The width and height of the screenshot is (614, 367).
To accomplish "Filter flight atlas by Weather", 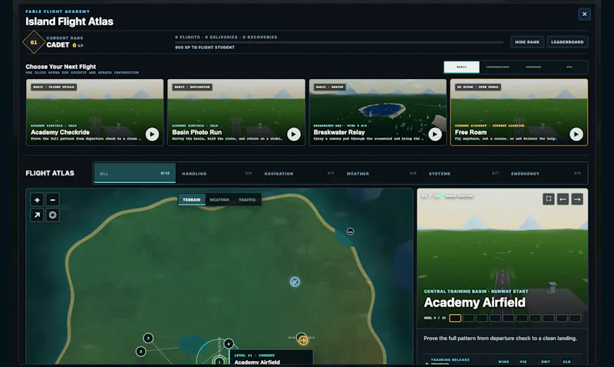I will coord(381,173).
